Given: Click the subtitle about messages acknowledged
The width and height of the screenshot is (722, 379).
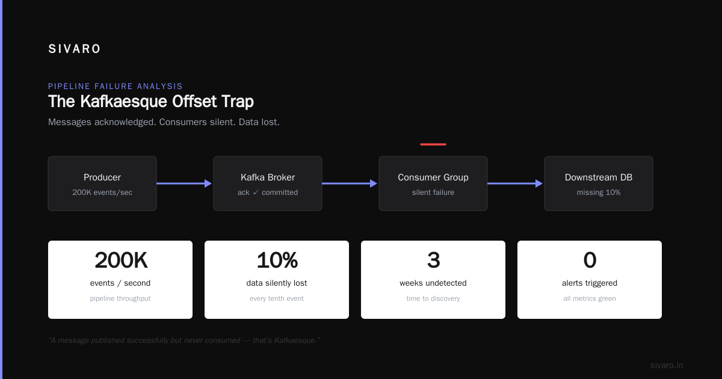Looking at the screenshot, I should [164, 122].
